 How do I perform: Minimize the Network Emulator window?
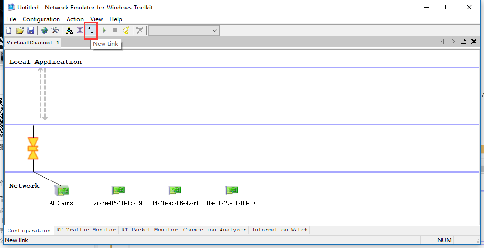click(426, 7)
